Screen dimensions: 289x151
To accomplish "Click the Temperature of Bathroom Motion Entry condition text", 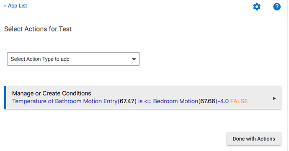I will tap(65, 101).
